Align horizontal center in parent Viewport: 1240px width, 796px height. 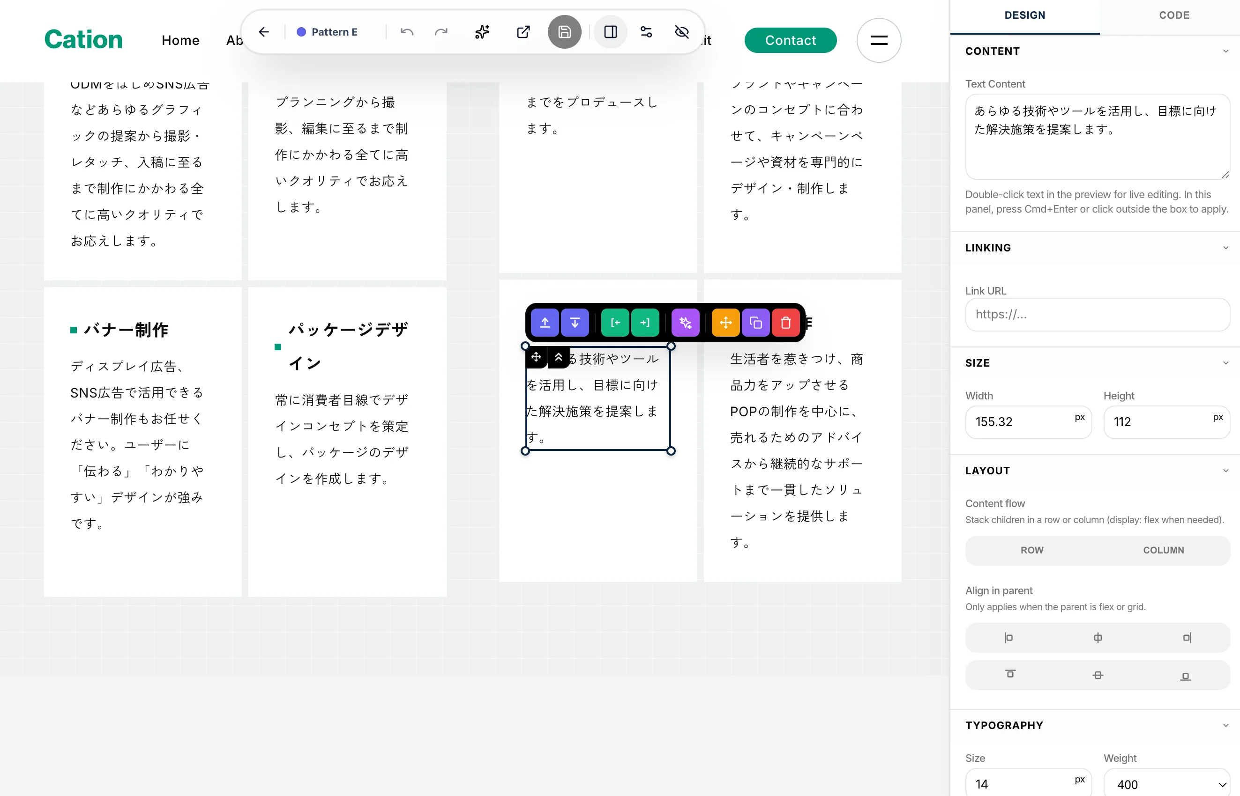(1098, 638)
